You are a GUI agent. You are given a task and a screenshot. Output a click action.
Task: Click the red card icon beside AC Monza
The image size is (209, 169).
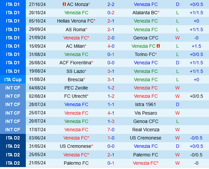point(64,5)
